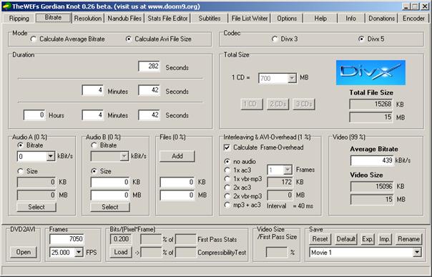
Task: Open the Help tab
Action: tap(320, 19)
